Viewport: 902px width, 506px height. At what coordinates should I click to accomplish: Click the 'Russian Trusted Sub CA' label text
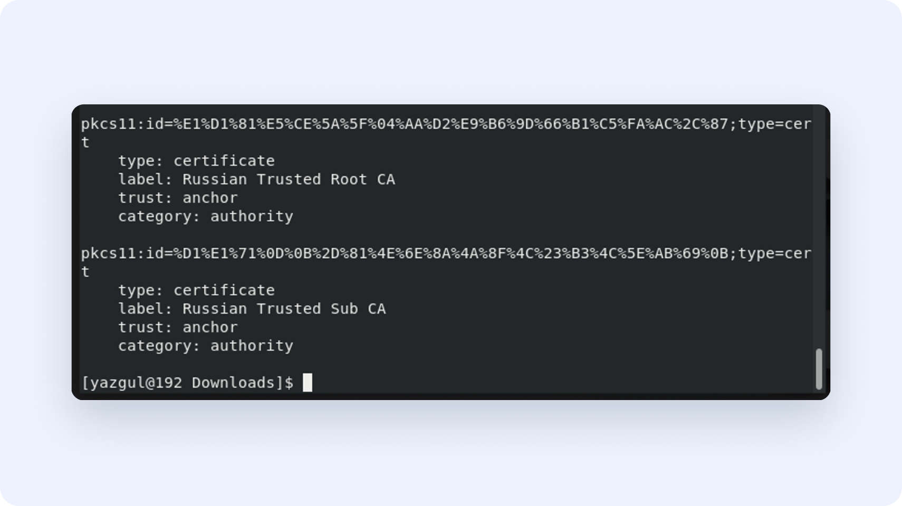tap(284, 308)
